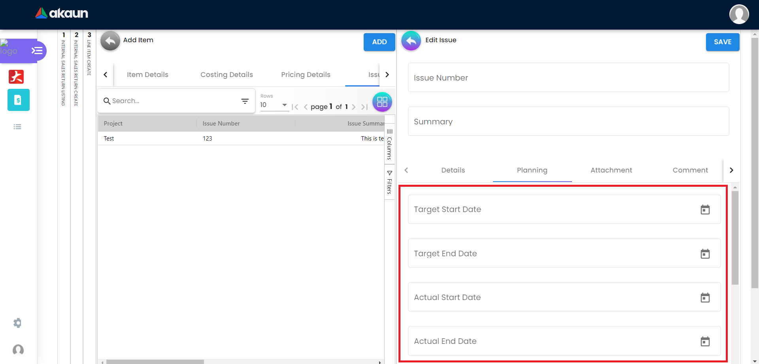Go back using the Edit Issue arrow
The width and height of the screenshot is (759, 364).
click(411, 41)
